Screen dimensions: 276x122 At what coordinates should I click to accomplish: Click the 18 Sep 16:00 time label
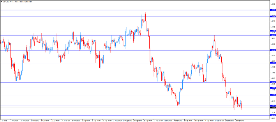[219, 121]
